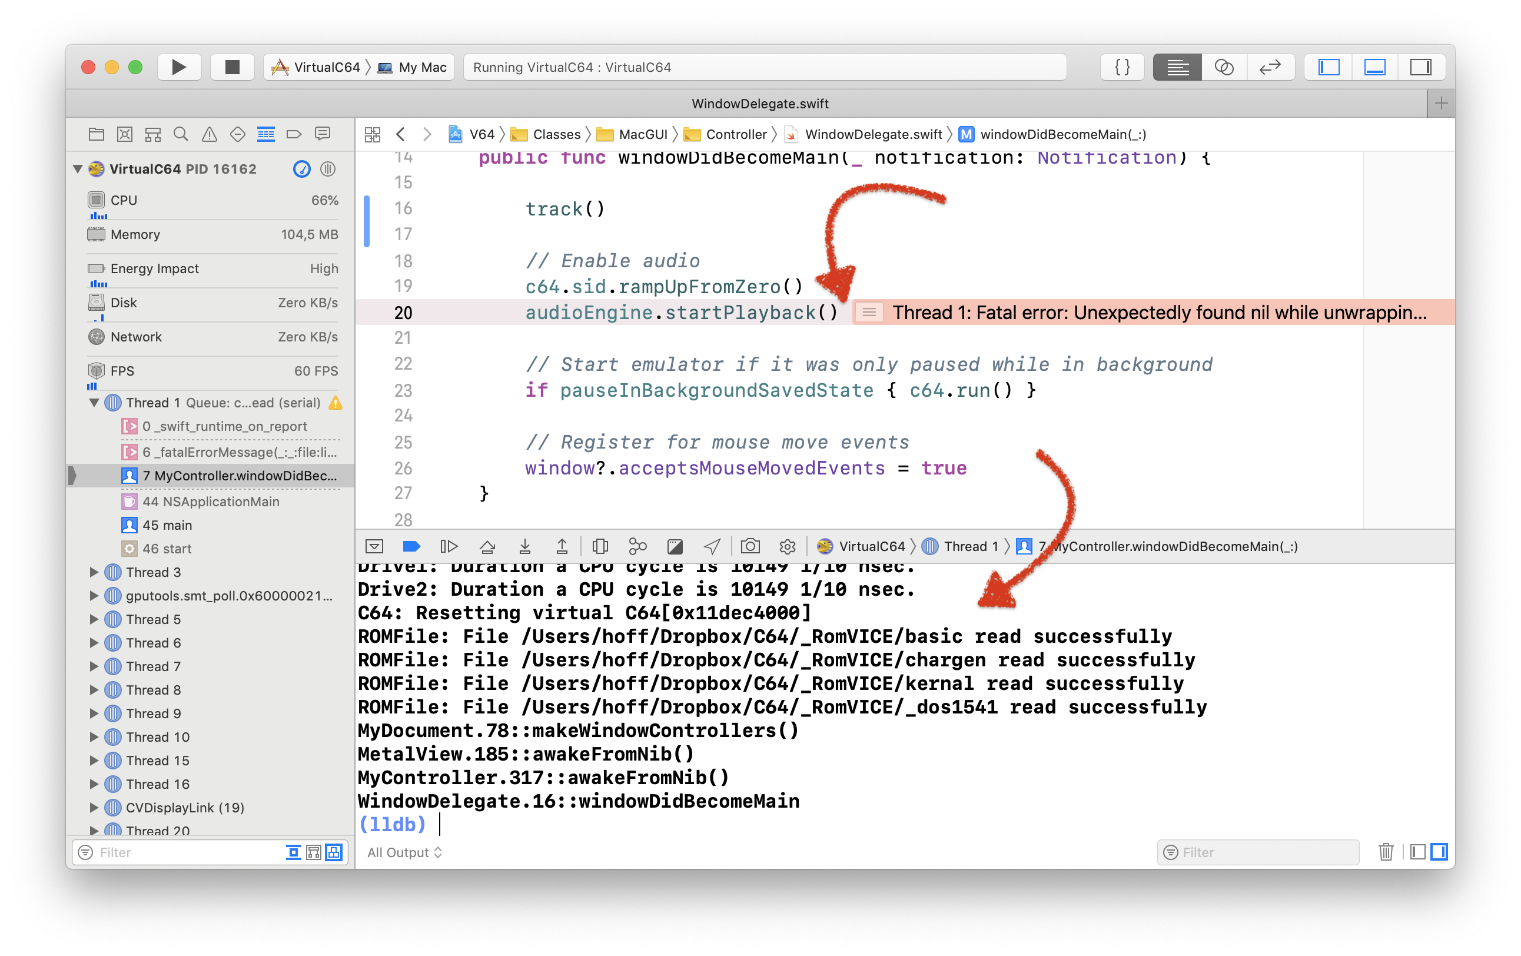Image resolution: width=1521 pixels, height=956 pixels.
Task: Click the MacGUI breadcrumb folder
Action: [x=632, y=134]
